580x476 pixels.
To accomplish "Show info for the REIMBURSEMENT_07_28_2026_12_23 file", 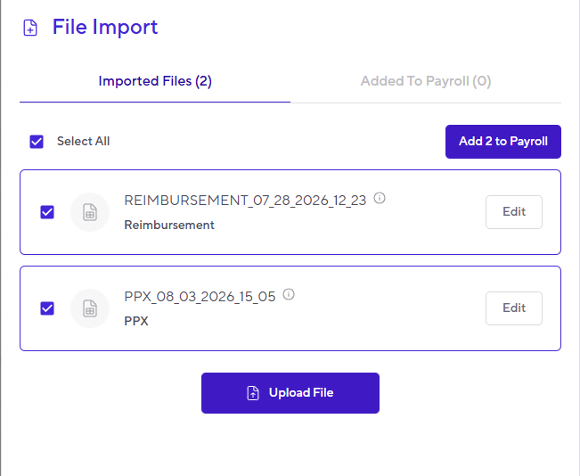I will click(x=380, y=198).
